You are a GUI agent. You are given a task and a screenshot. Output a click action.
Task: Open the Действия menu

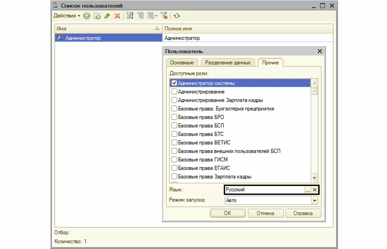[67, 16]
